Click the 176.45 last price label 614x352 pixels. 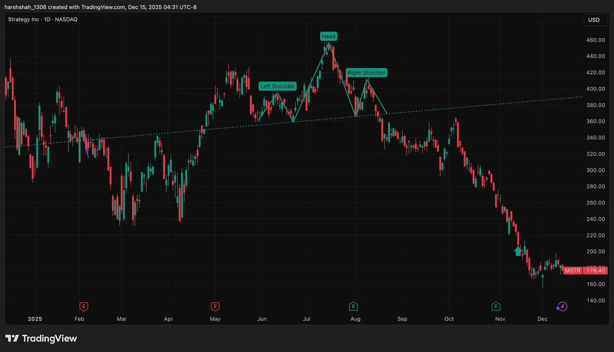click(595, 270)
